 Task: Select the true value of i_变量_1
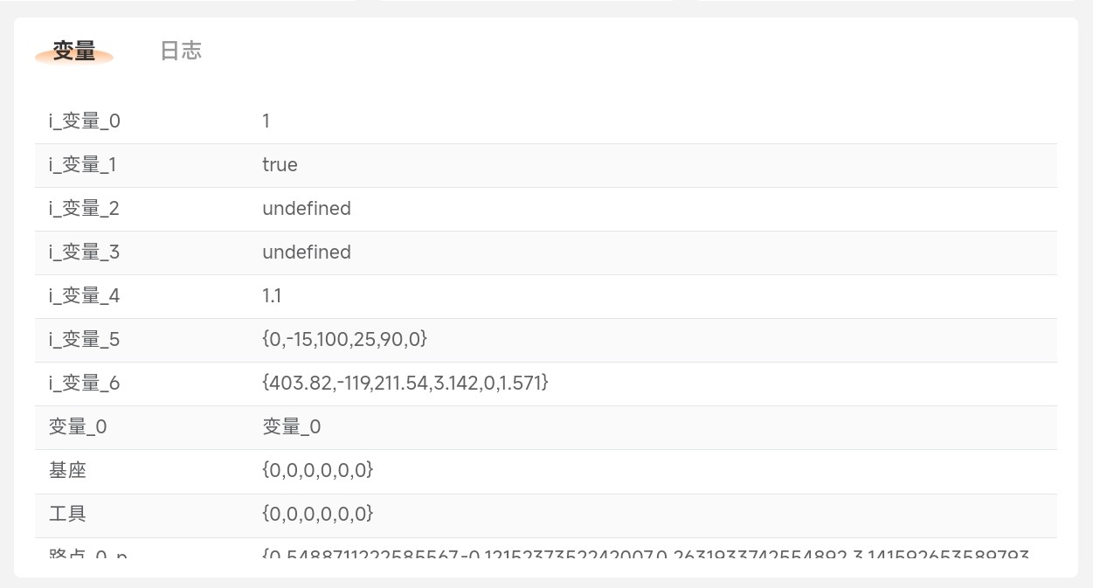coord(280,165)
